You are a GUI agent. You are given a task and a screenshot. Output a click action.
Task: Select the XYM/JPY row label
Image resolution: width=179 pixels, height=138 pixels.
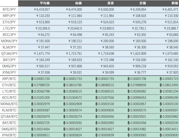click(9, 72)
